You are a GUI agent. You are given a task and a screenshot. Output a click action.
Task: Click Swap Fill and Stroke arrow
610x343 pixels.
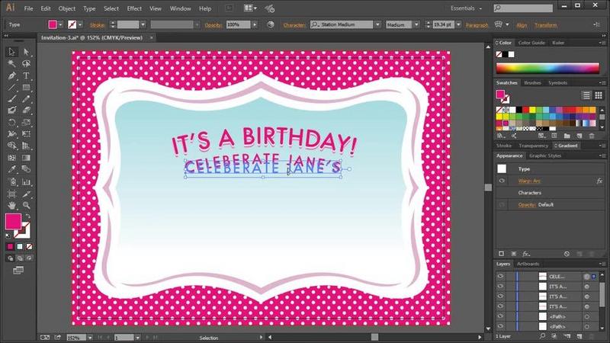[27, 216]
